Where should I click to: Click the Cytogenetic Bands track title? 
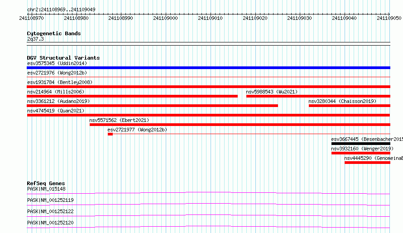coord(54,33)
